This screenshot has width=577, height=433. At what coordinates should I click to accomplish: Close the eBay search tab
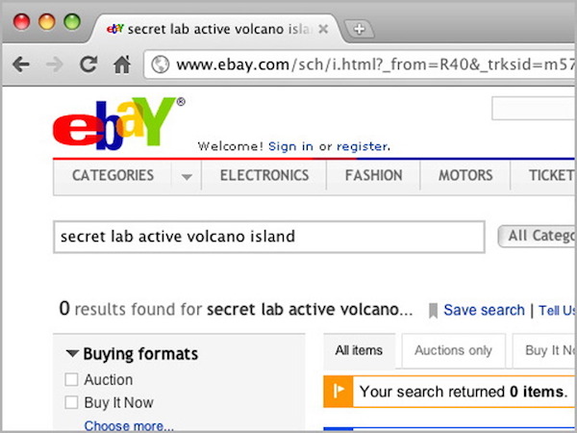tap(324, 29)
